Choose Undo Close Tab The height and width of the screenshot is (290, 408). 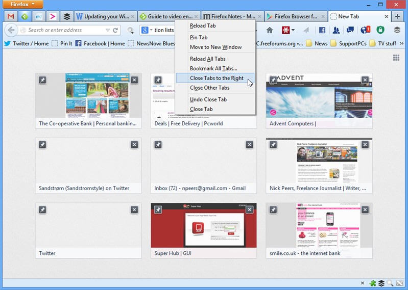[215, 99]
